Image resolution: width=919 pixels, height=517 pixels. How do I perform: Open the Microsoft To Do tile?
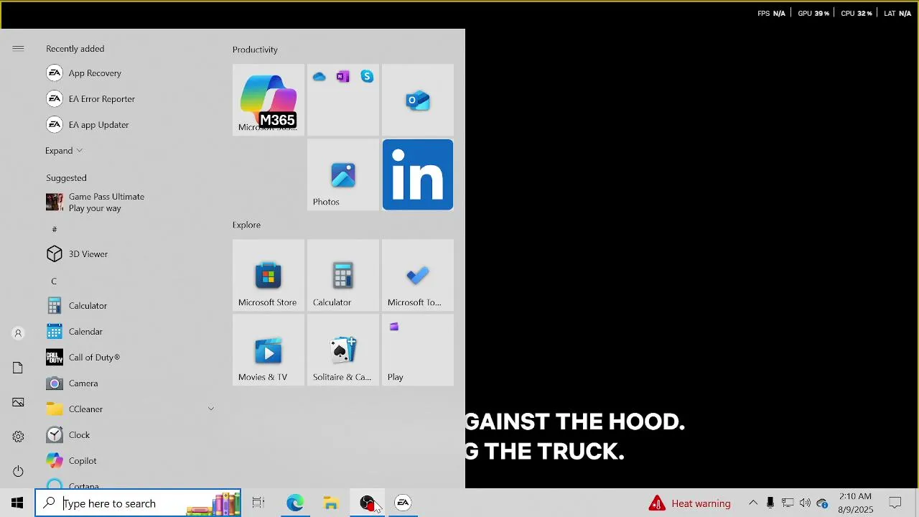pyautogui.click(x=418, y=275)
